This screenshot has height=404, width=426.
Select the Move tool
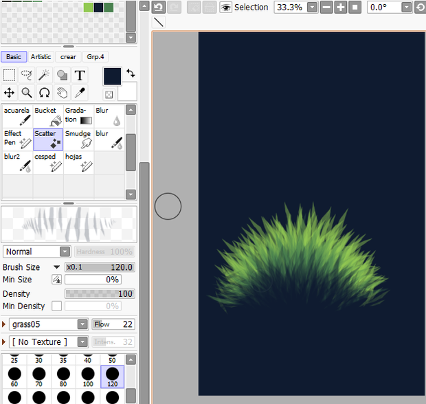coord(9,93)
